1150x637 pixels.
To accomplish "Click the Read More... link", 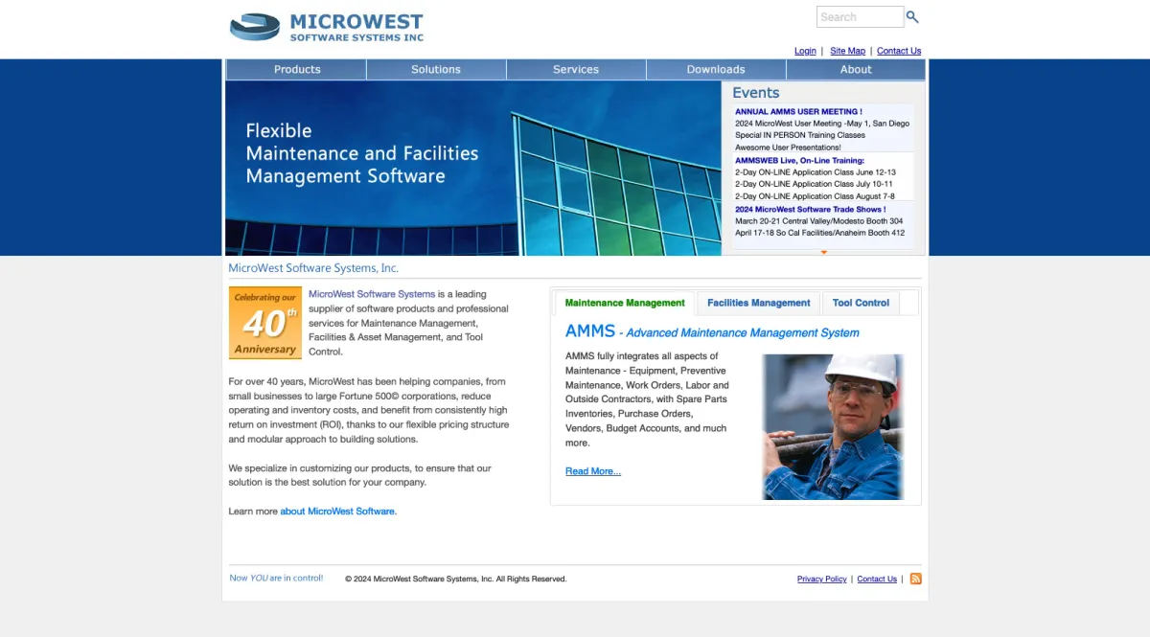I will 593,471.
